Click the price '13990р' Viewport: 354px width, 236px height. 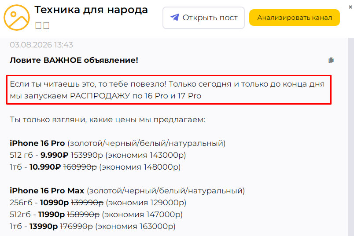tap(44, 226)
